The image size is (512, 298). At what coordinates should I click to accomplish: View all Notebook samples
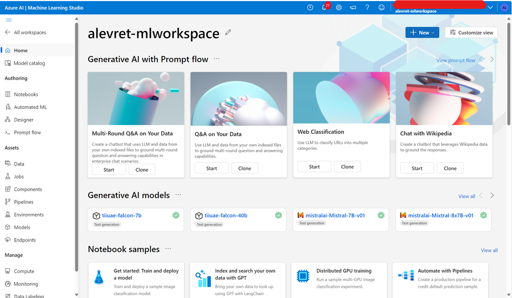489,250
